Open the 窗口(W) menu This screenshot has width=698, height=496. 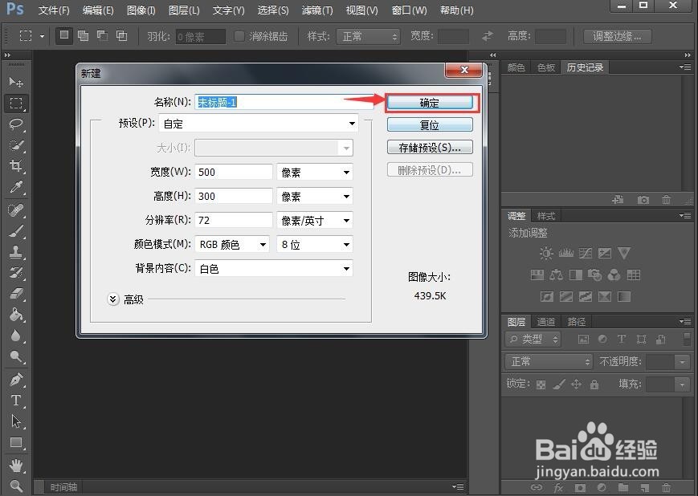409,10
